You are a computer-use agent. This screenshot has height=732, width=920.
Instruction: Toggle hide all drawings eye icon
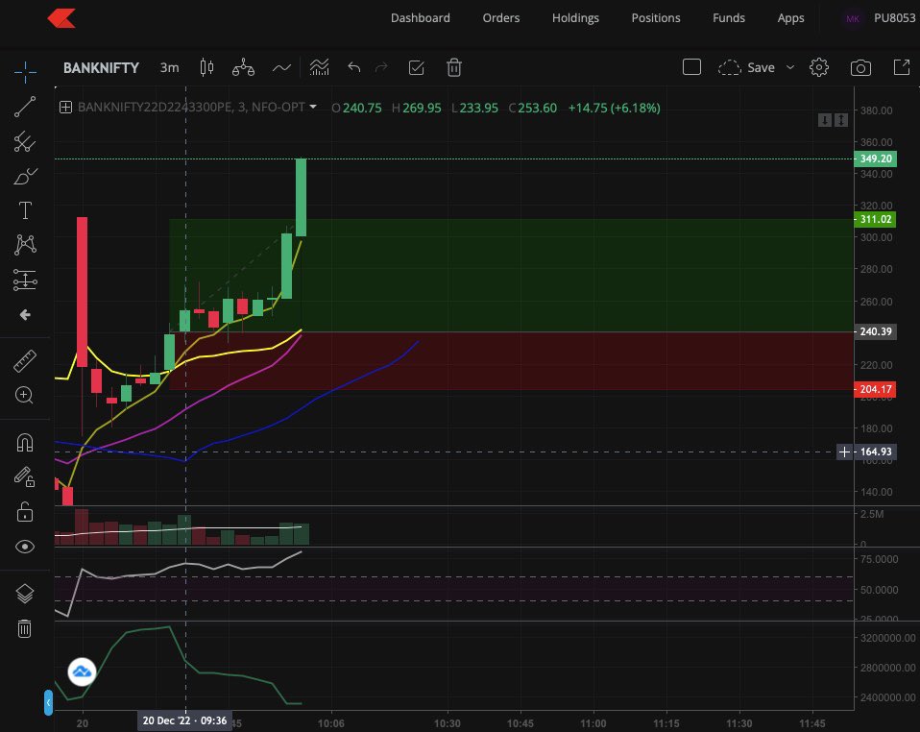tap(25, 547)
